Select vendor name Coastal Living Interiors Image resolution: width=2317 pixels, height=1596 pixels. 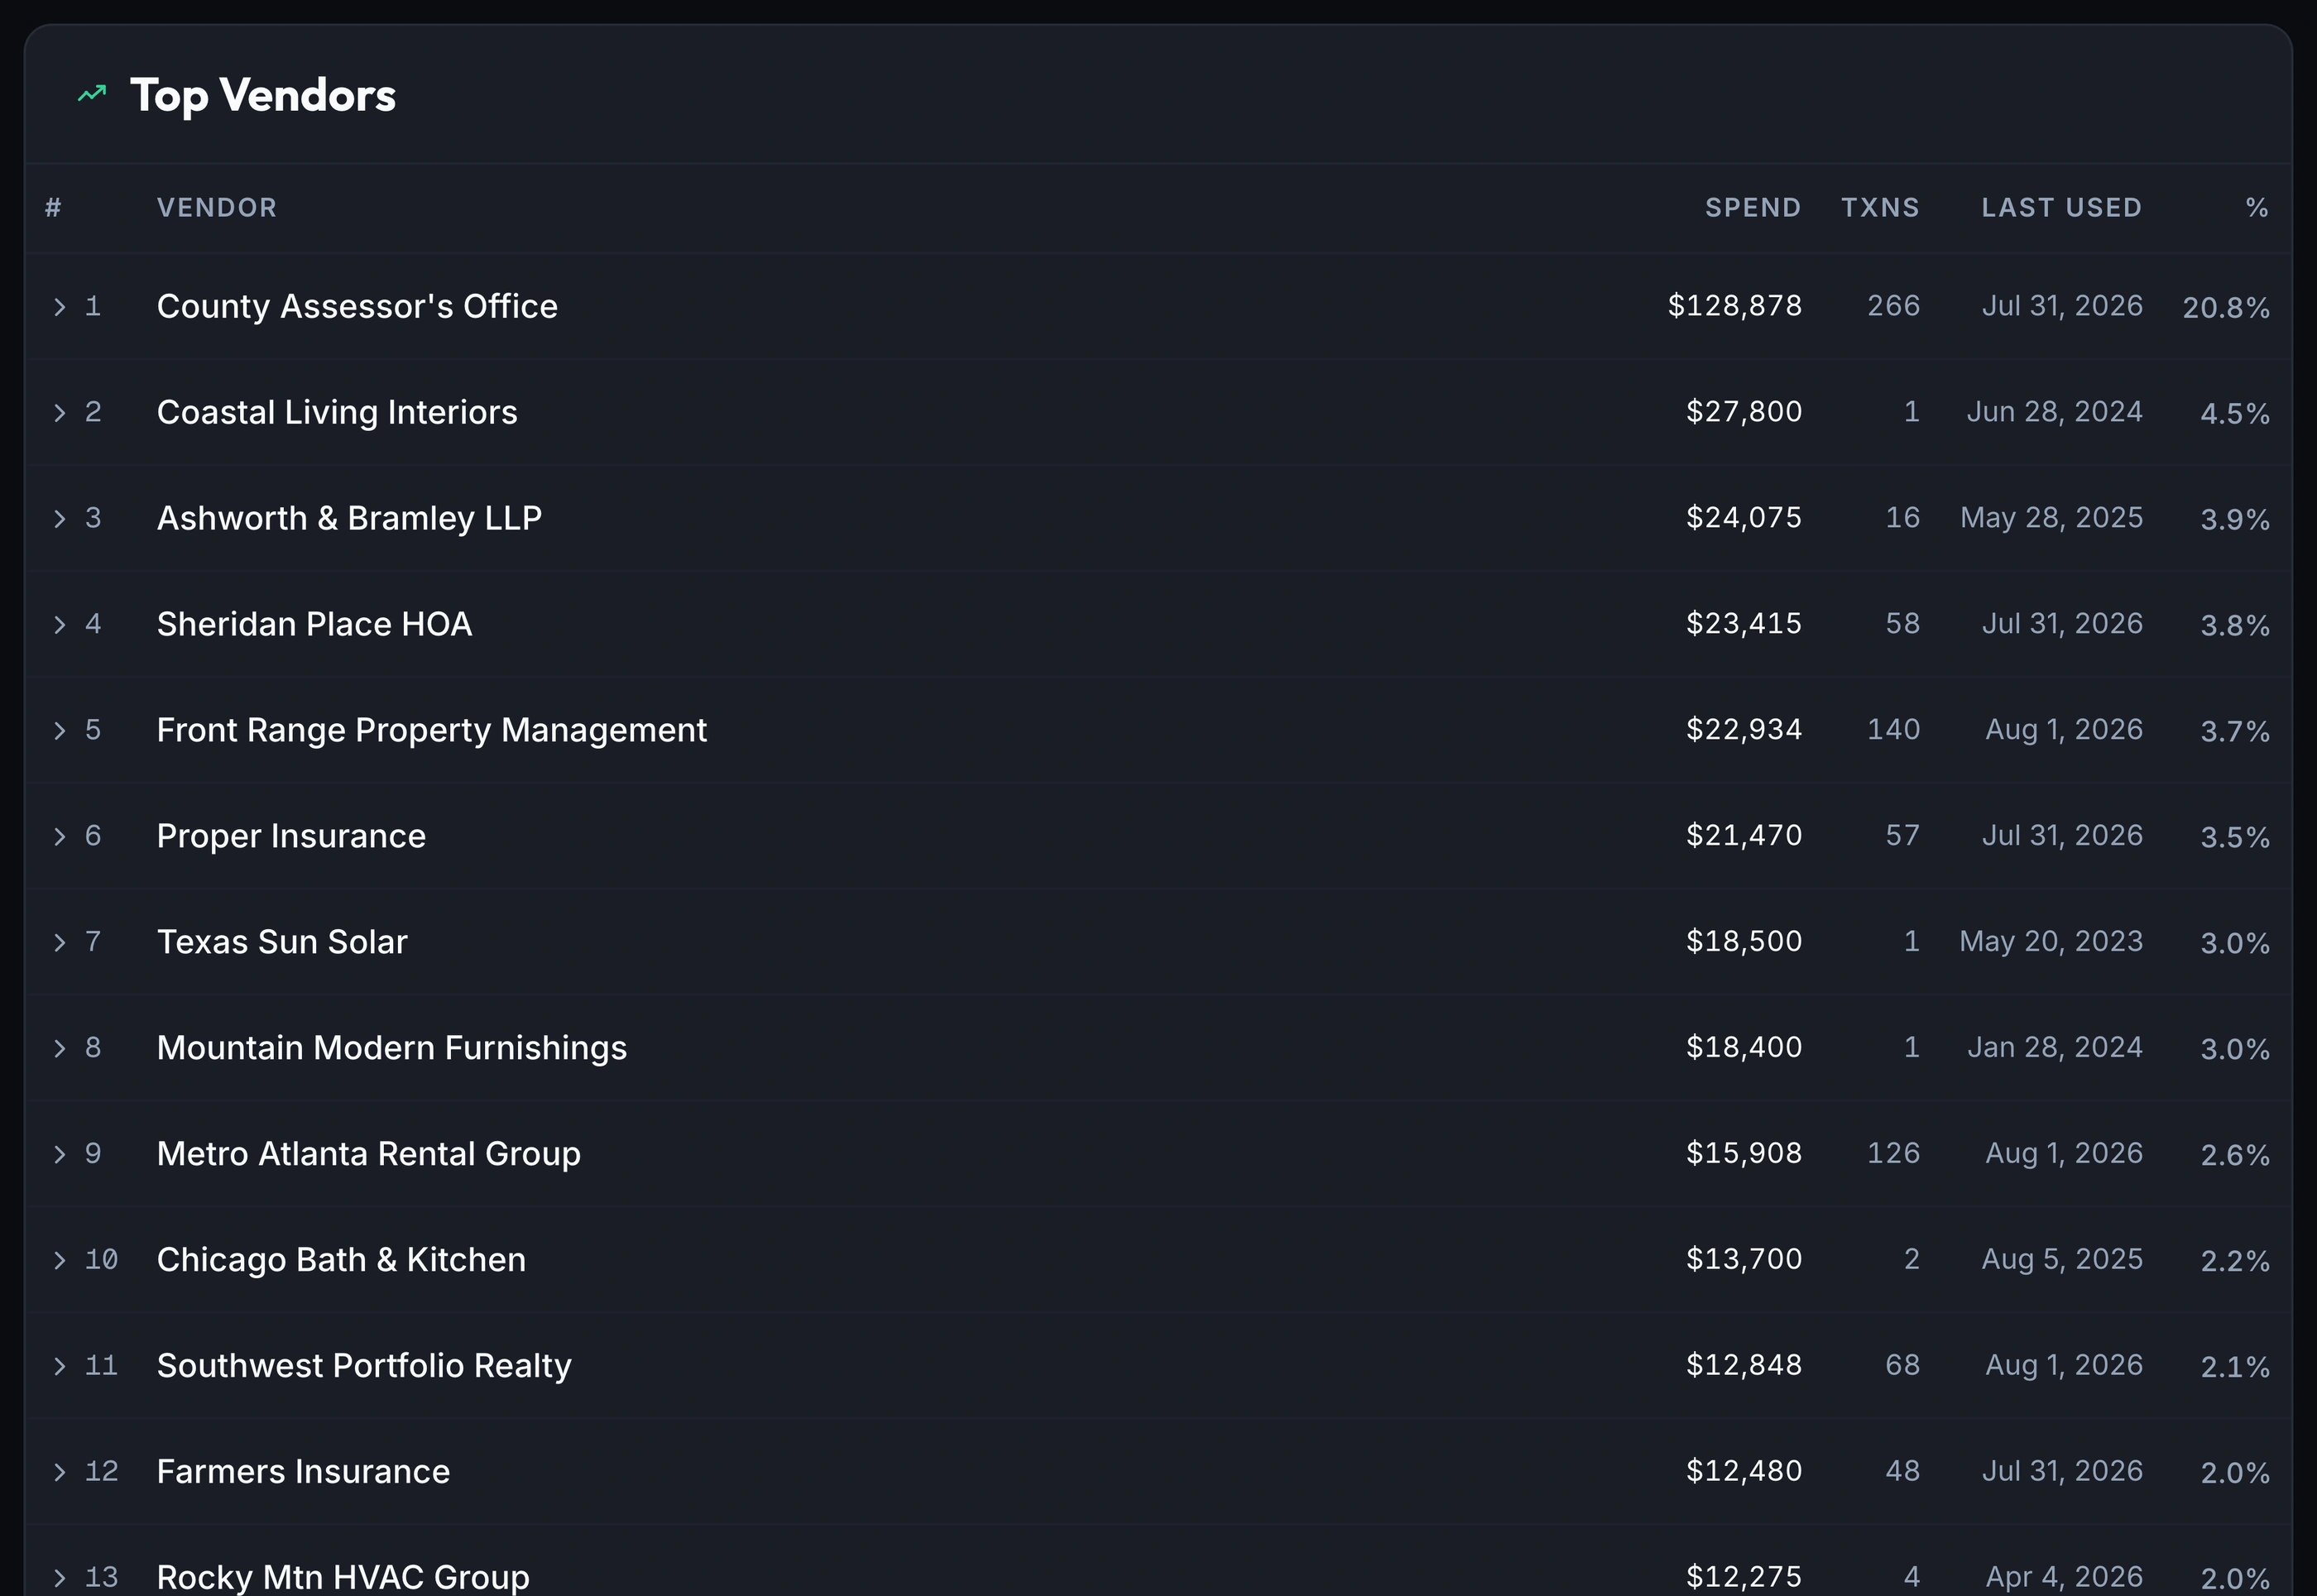coord(337,412)
